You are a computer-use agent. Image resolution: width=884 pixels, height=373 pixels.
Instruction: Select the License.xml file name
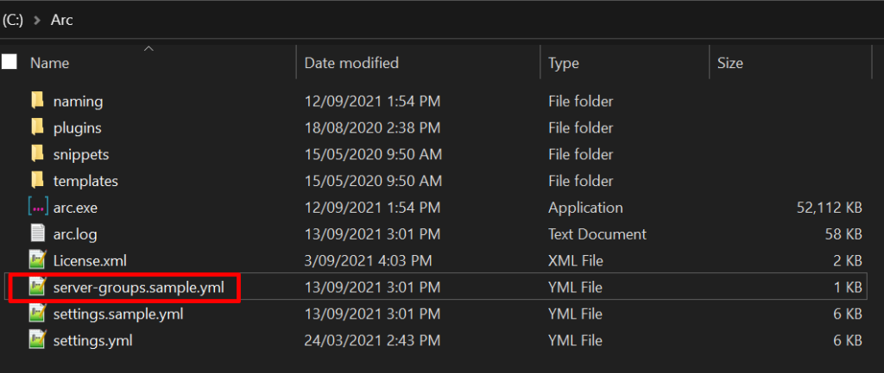(91, 260)
